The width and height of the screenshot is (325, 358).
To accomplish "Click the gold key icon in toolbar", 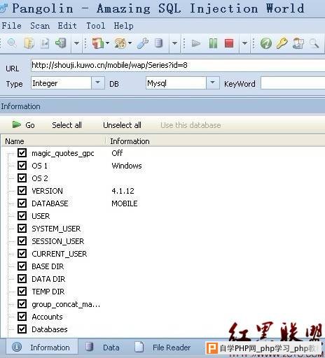I will 282,43.
